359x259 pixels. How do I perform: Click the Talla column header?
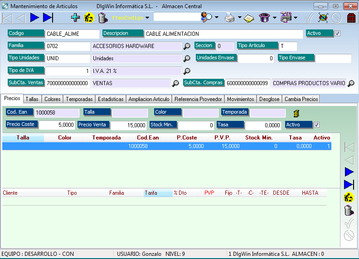23,138
